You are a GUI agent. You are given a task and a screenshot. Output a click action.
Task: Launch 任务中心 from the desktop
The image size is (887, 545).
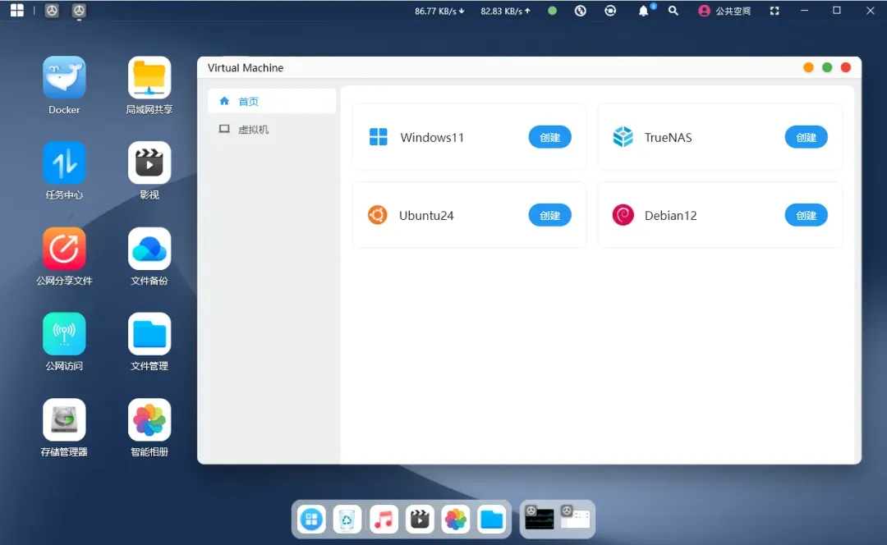[x=64, y=163]
